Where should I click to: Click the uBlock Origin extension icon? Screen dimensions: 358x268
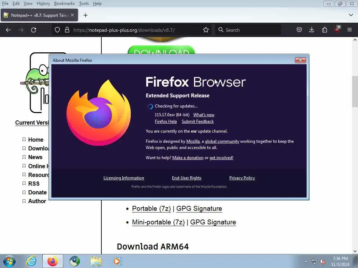337,29
